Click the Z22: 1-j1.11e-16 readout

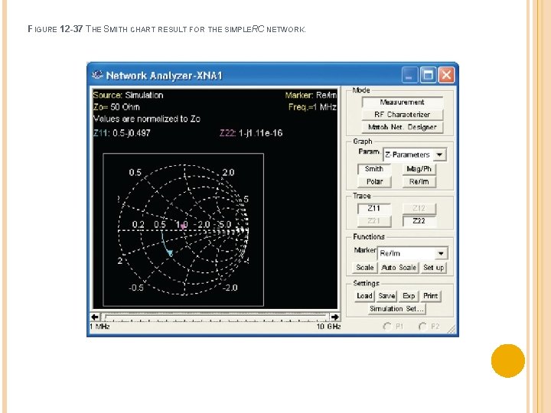(251, 133)
